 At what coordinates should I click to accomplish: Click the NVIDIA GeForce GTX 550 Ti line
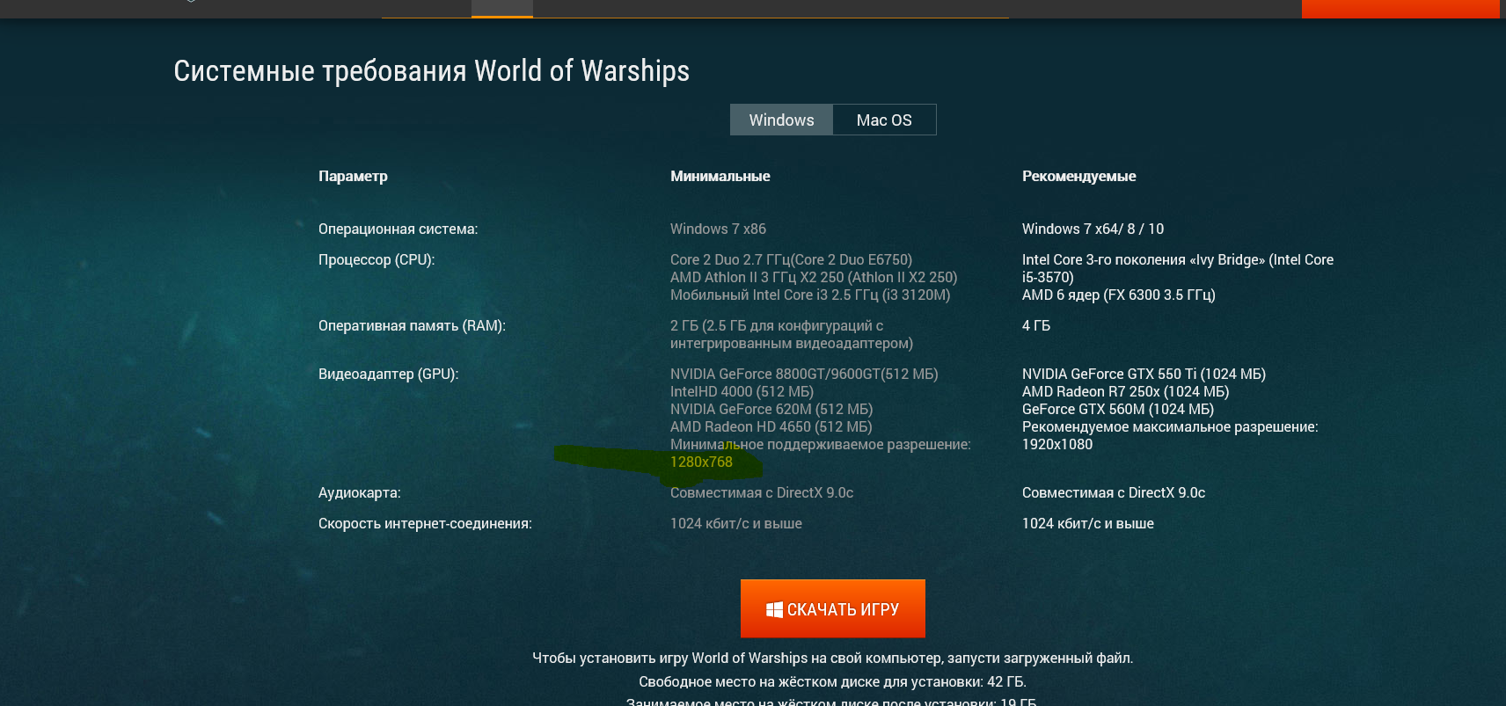(x=1144, y=374)
